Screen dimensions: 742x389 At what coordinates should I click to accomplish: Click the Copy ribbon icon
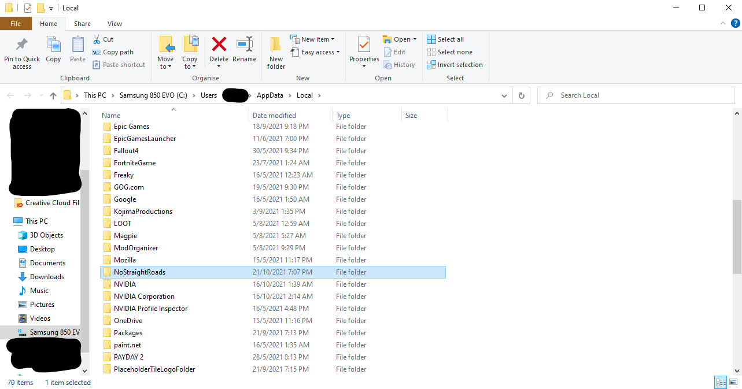point(53,45)
